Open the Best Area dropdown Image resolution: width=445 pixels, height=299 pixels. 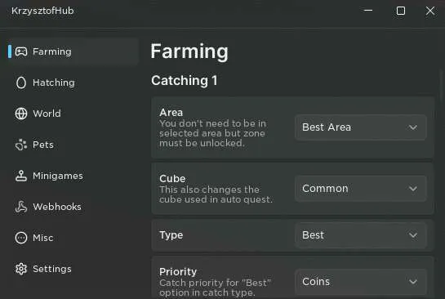pos(360,127)
